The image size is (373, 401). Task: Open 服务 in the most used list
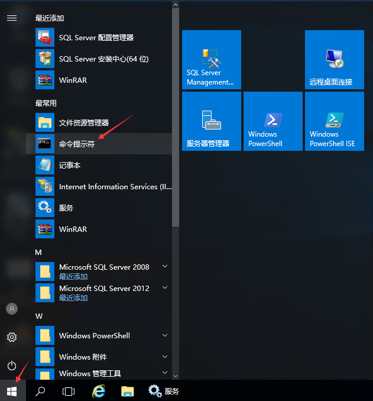(x=66, y=208)
